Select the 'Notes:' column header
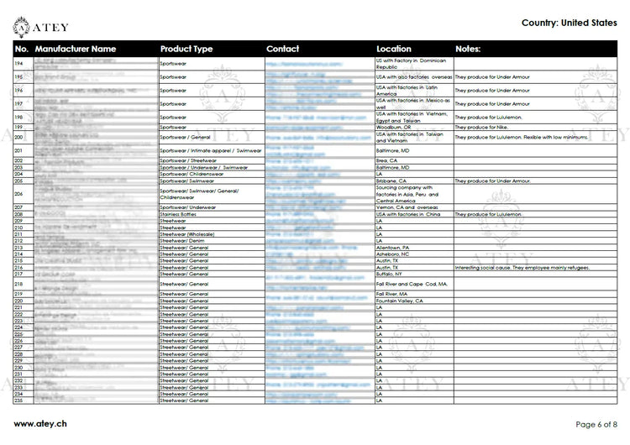This screenshot has width=630, height=445. point(468,49)
